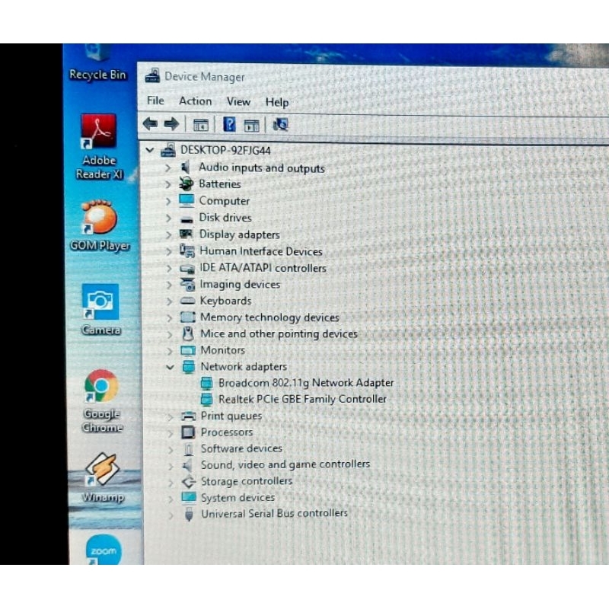Expand Audio inputs and outputs

[x=167, y=167]
